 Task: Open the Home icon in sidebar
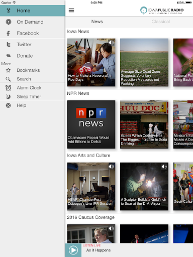9,11
